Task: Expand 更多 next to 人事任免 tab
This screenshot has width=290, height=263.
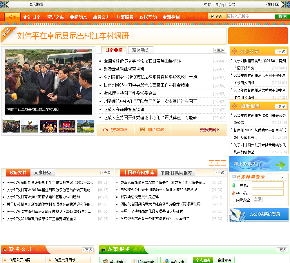Action: click(106, 172)
